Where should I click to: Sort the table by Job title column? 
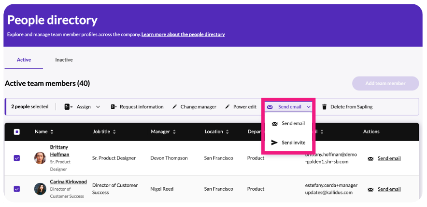coord(114,132)
